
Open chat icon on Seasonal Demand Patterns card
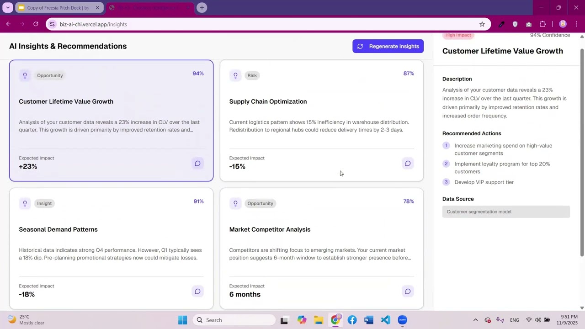tap(197, 291)
